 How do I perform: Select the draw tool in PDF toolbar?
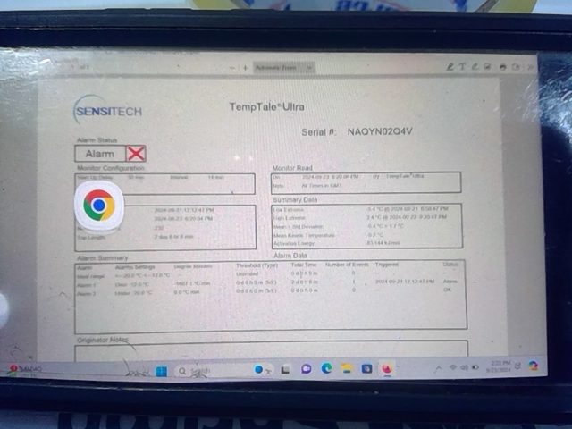click(475, 66)
